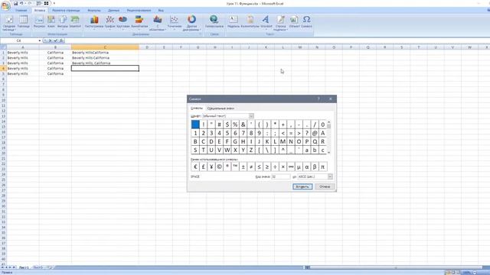This screenshot has width=490, height=275.
Task: Select the Лист1 sheet tab
Action: (24, 267)
